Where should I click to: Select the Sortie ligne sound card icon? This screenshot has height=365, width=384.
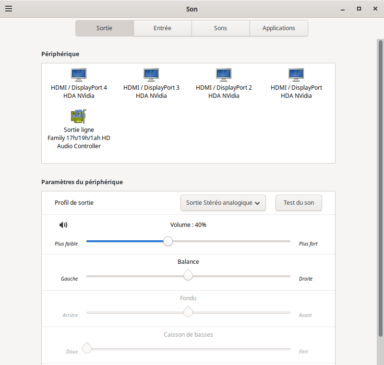tap(79, 117)
